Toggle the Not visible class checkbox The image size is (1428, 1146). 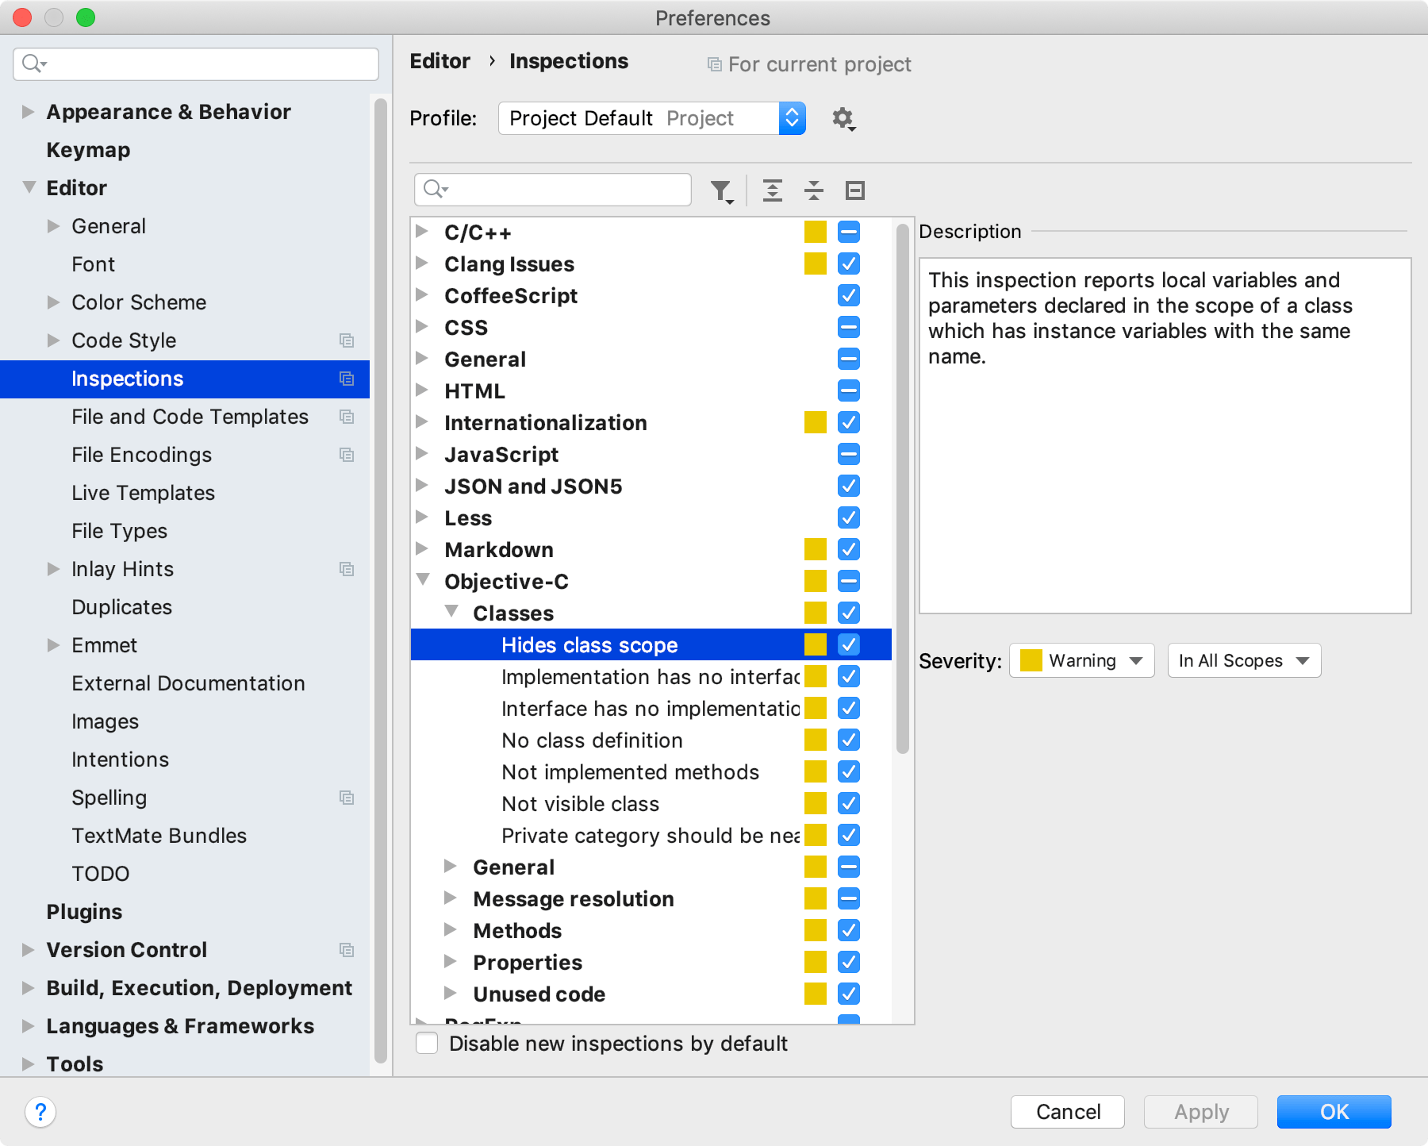click(x=849, y=803)
